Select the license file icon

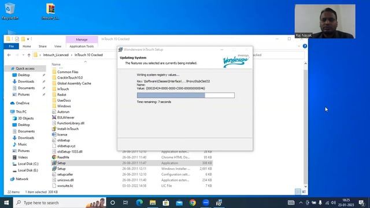(54, 135)
